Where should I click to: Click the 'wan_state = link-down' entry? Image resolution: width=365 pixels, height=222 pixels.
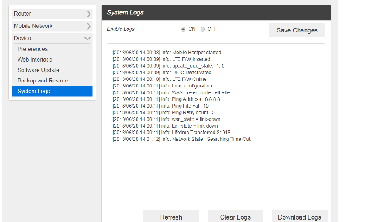pos(167,119)
